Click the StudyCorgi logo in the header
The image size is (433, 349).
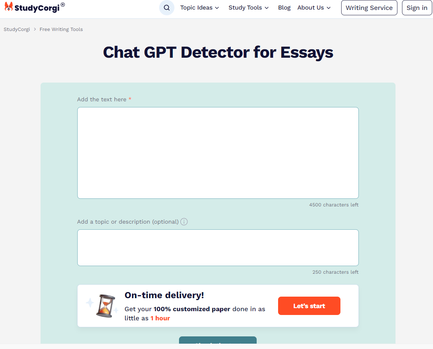[x=35, y=7]
